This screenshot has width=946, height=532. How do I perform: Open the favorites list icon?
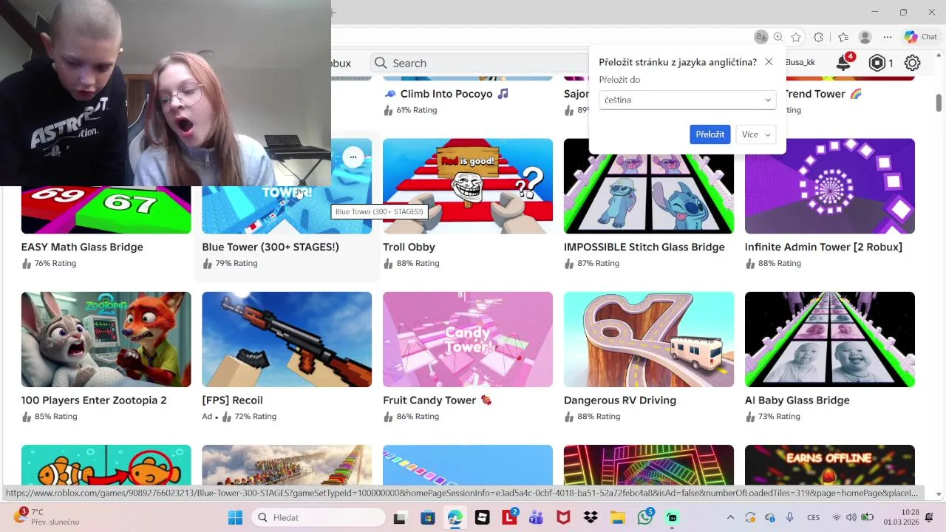(843, 37)
